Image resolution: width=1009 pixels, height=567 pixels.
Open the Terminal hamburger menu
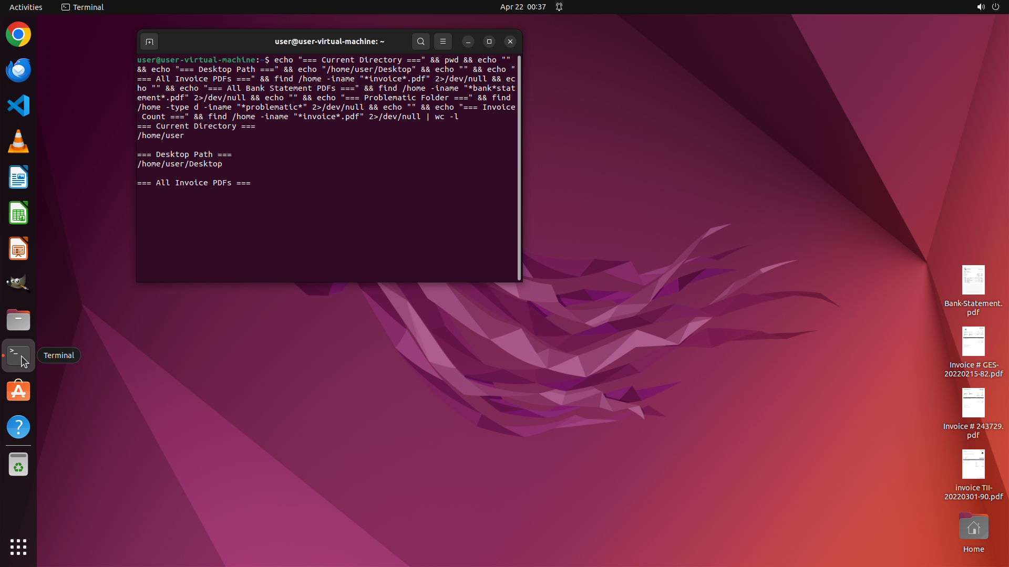(x=442, y=41)
